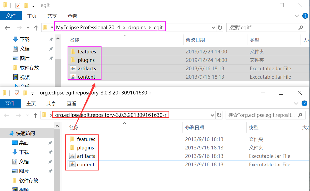Switch to the 查看 (View) ribbon tab
This screenshot has width=310, height=191.
[72, 16]
